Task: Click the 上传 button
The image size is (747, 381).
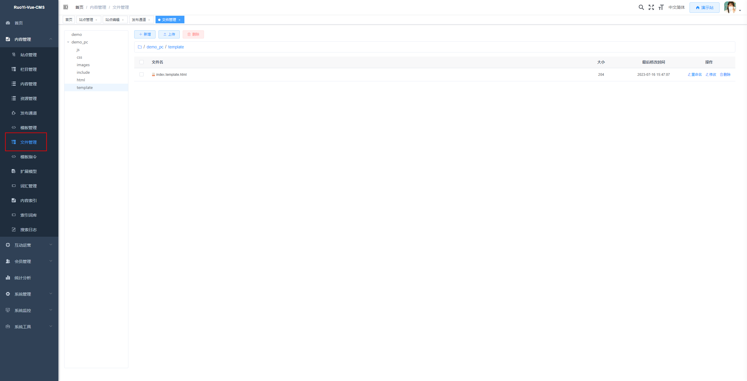Action: pyautogui.click(x=169, y=34)
